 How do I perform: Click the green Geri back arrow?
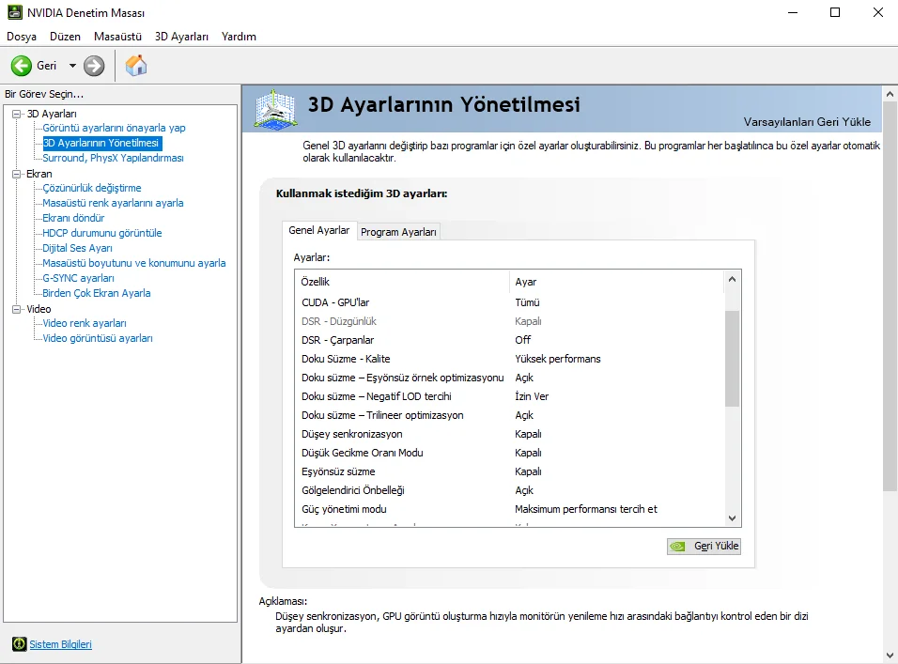point(22,66)
